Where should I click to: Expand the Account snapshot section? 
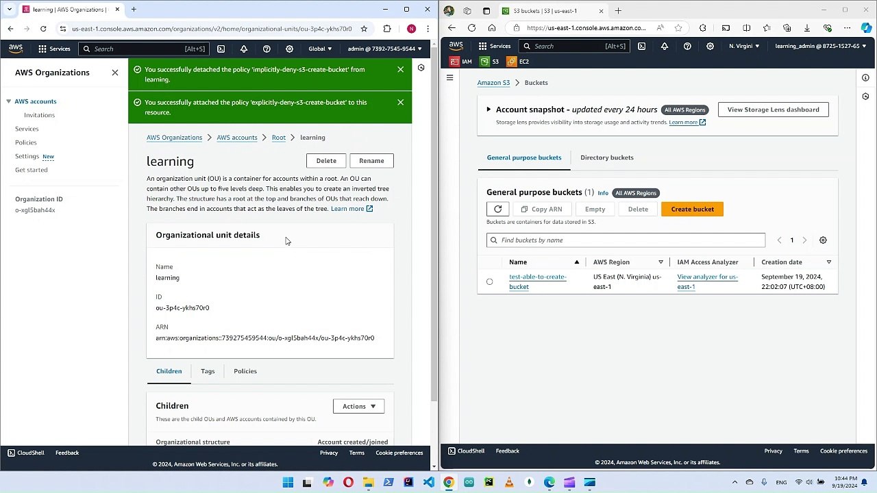click(x=489, y=110)
